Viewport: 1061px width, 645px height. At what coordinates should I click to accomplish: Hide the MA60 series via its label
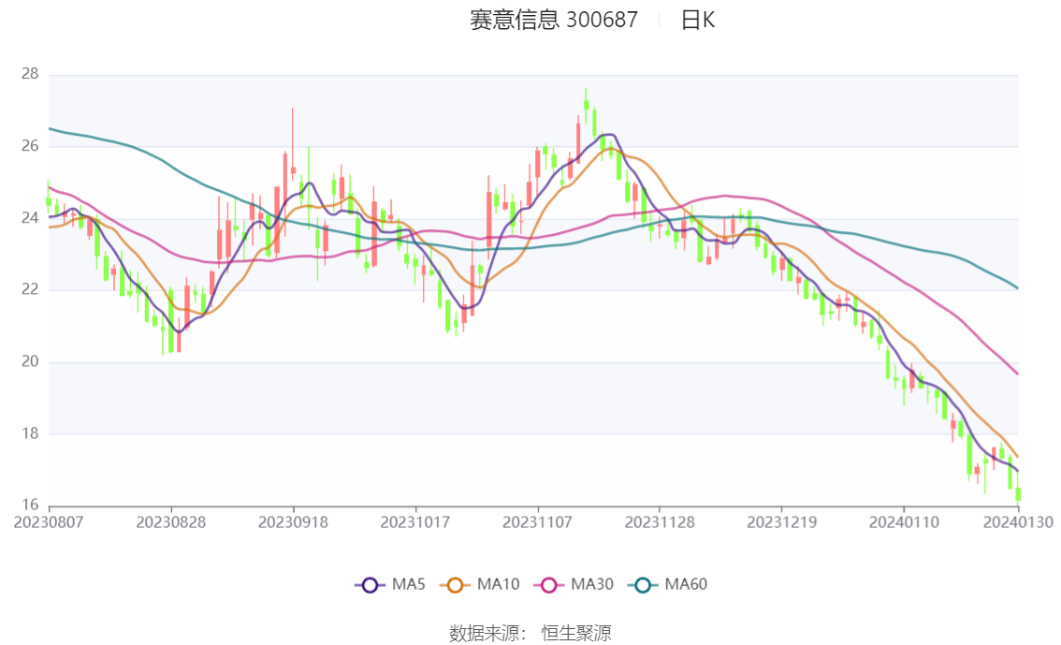(686, 585)
